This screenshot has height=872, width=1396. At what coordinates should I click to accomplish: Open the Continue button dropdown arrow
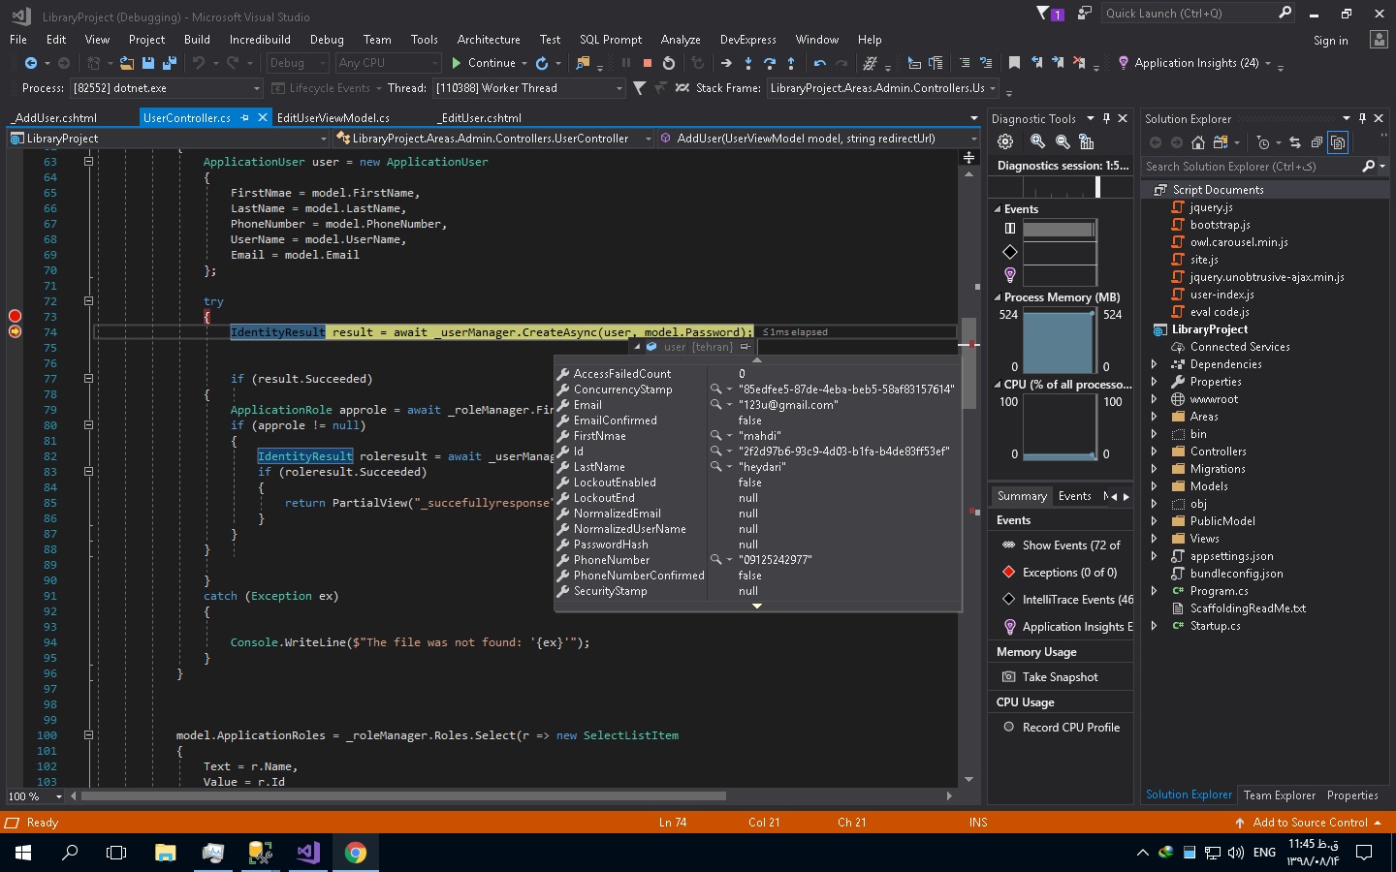click(x=524, y=63)
